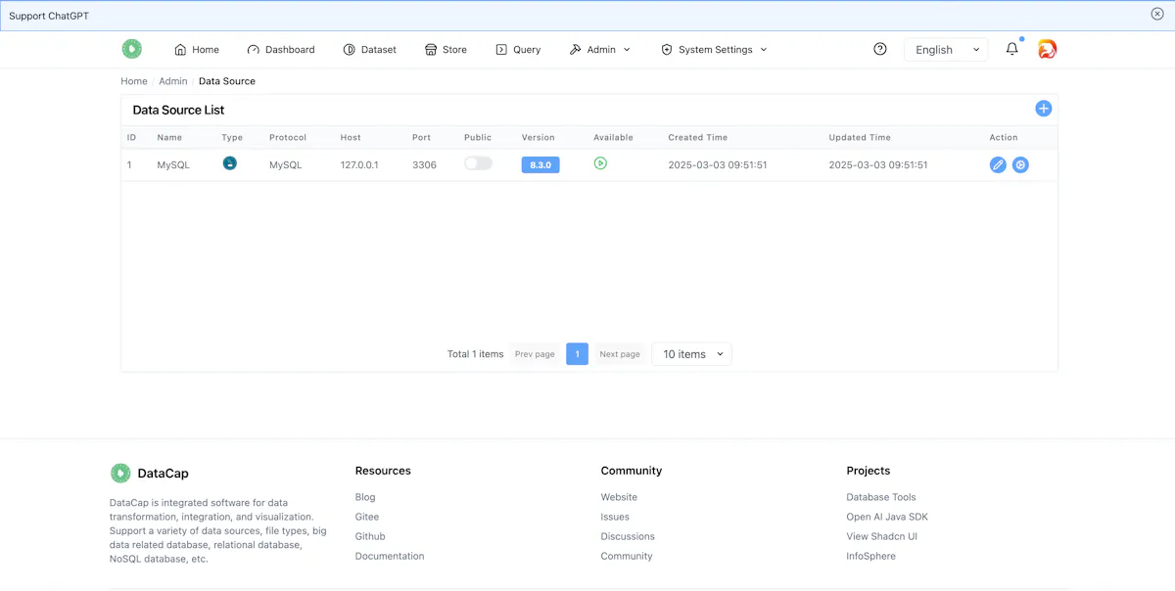
Task: Open the Gitee link in footer
Action: pyautogui.click(x=367, y=517)
